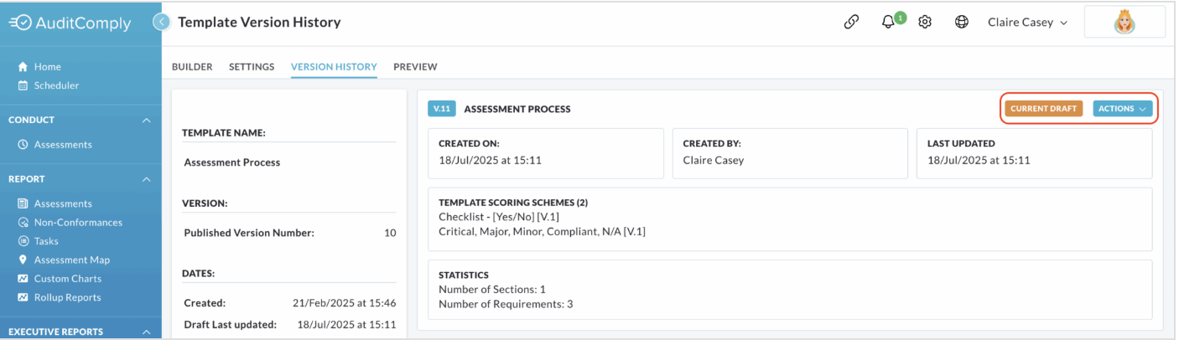
Task: Click the Assessment Map pin icon
Action: (23, 260)
